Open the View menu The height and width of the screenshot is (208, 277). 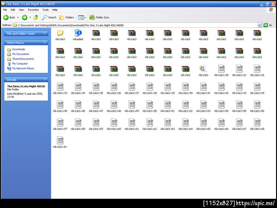pos(22,10)
